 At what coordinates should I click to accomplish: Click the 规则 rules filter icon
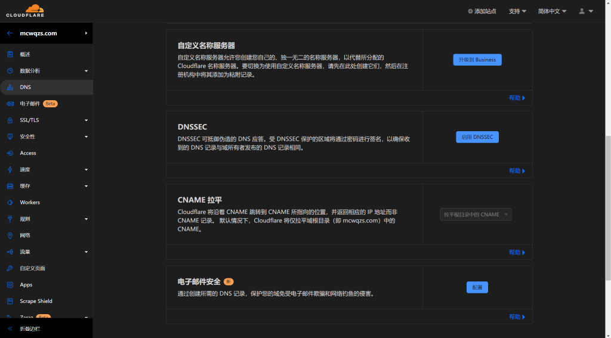coord(10,219)
